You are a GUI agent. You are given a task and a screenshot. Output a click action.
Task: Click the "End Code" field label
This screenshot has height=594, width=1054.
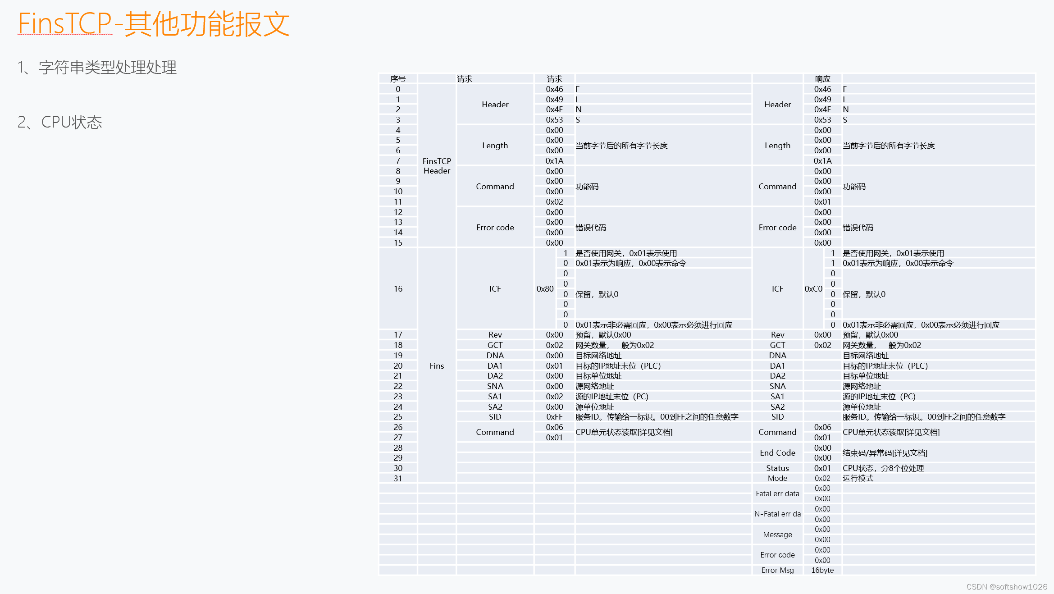pos(777,453)
